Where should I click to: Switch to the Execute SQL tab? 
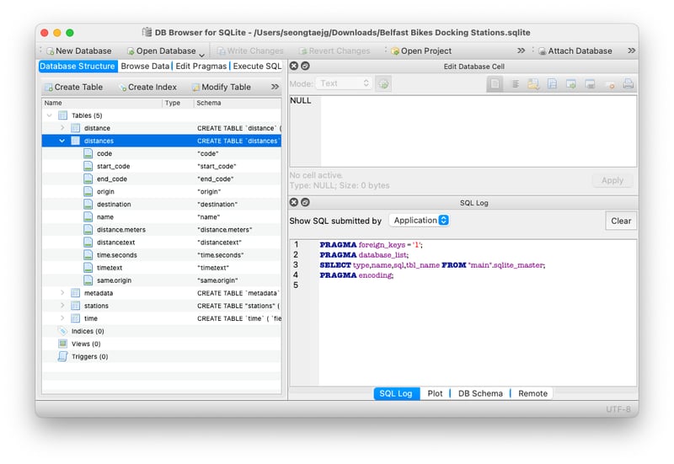[257, 66]
